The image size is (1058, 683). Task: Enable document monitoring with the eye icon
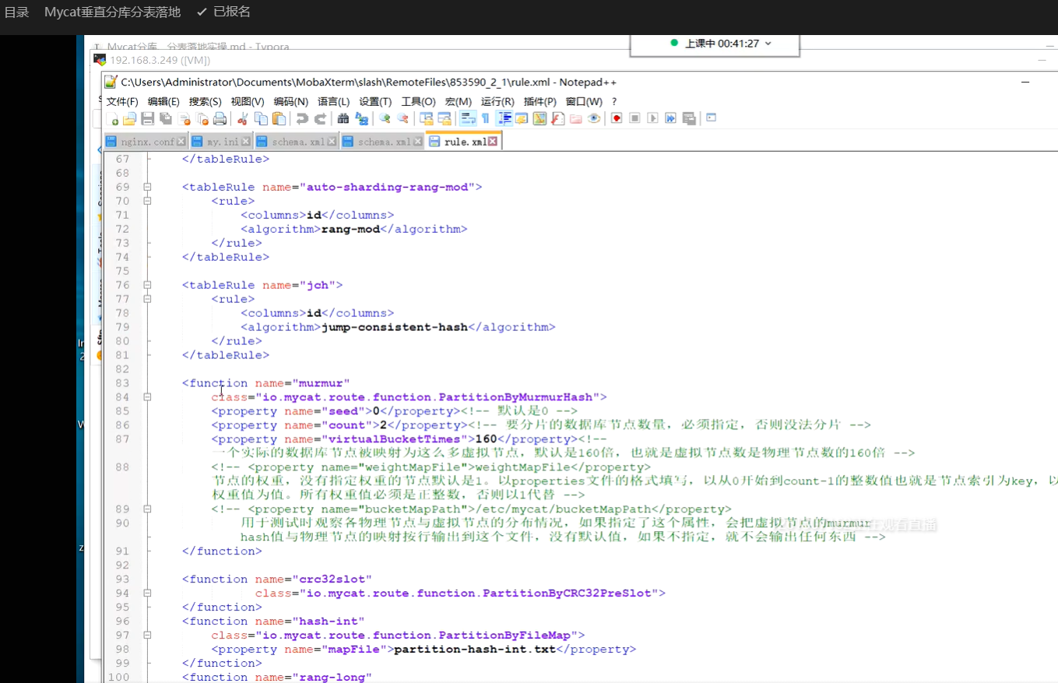(592, 118)
